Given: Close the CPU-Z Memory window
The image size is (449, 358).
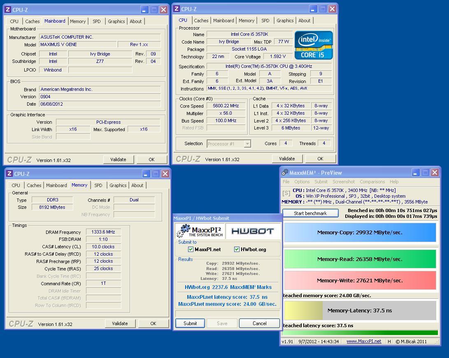Looking at the screenshot, I should click(x=165, y=173).
